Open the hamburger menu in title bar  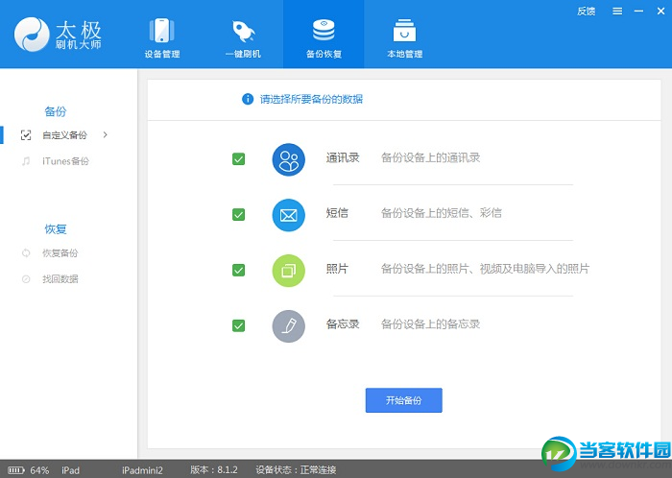click(x=616, y=12)
